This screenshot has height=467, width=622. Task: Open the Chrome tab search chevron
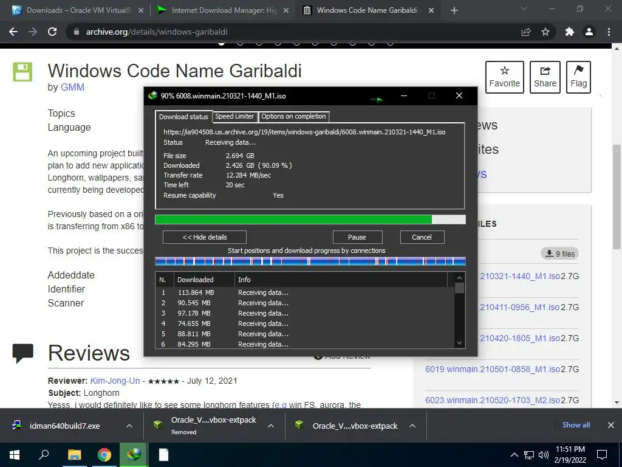(524, 9)
